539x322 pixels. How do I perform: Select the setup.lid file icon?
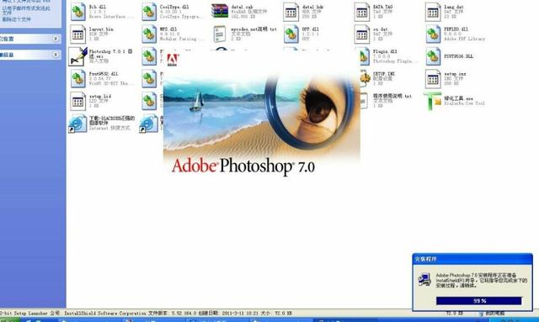point(78,101)
